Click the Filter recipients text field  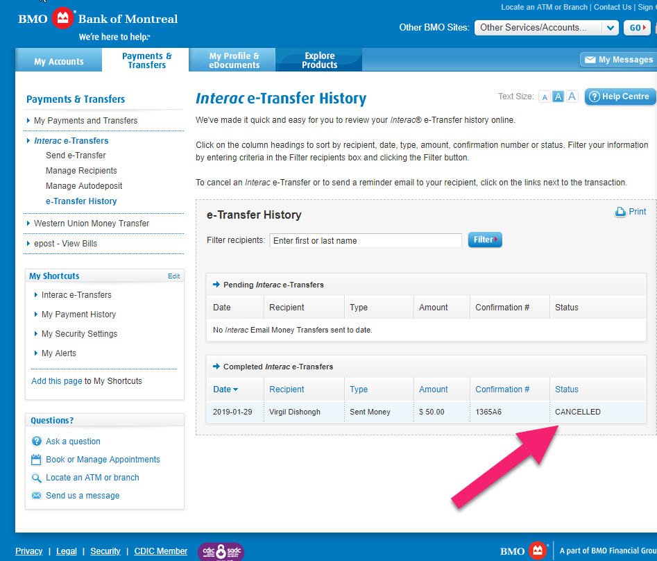pos(365,241)
